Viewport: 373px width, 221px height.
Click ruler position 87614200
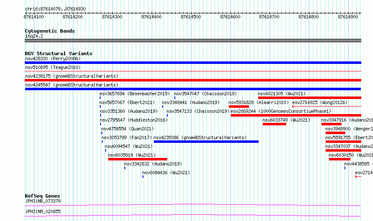pyautogui.click(x=73, y=17)
